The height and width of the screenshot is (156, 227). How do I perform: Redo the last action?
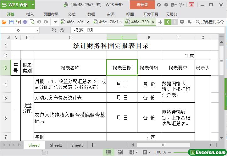point(46,22)
